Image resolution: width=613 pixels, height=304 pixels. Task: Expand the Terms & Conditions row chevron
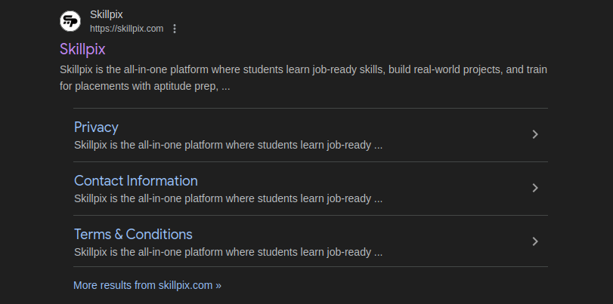[535, 241]
